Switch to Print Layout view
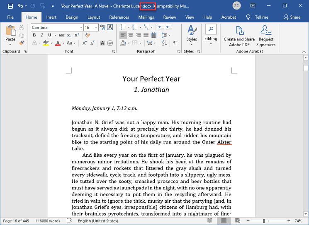The width and height of the screenshot is (309, 225). pyautogui.click(x=224, y=221)
